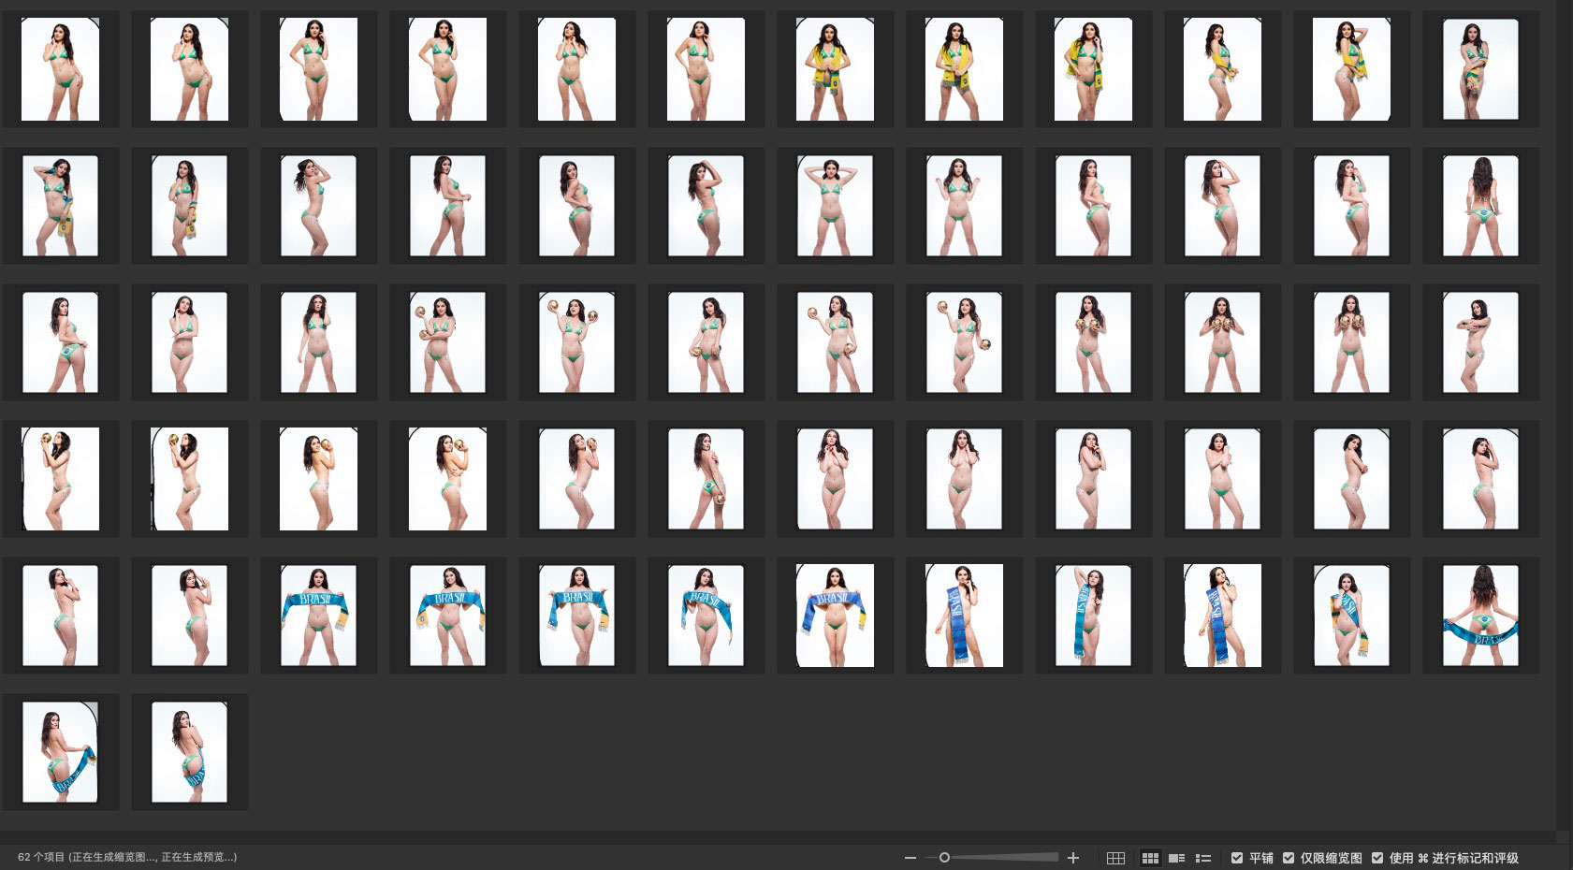Toggle 使用 ⌘ 进行标记和评级 checkbox
The height and width of the screenshot is (870, 1573).
(1377, 858)
